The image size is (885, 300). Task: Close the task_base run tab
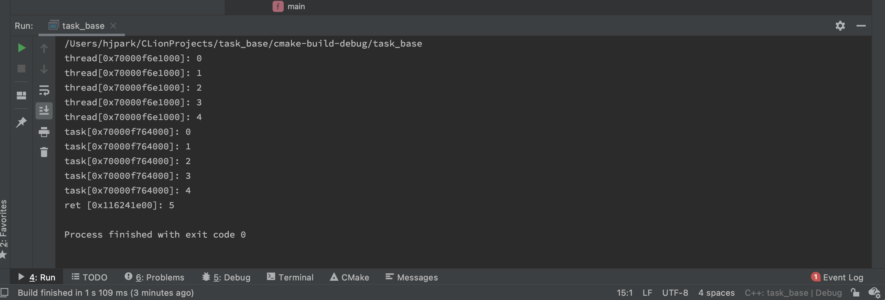click(x=113, y=26)
